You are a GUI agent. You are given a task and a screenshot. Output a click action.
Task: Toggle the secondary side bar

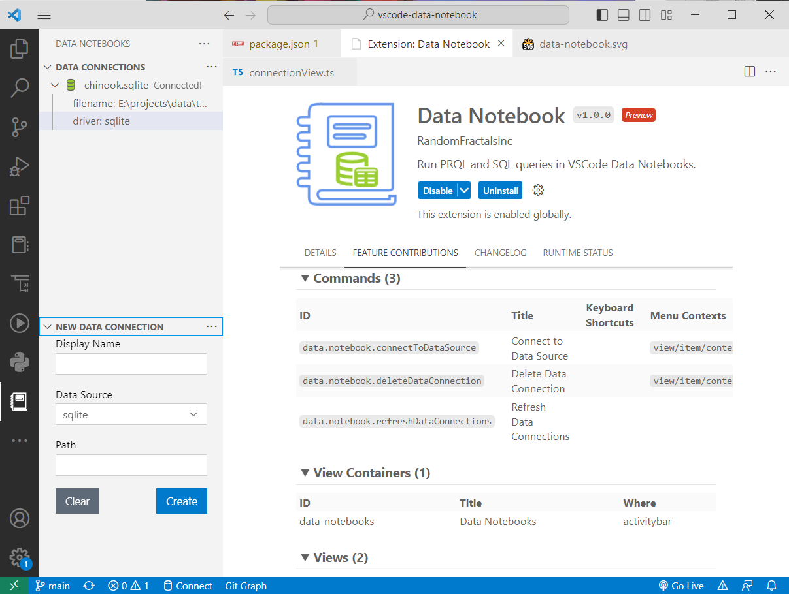pyautogui.click(x=645, y=15)
